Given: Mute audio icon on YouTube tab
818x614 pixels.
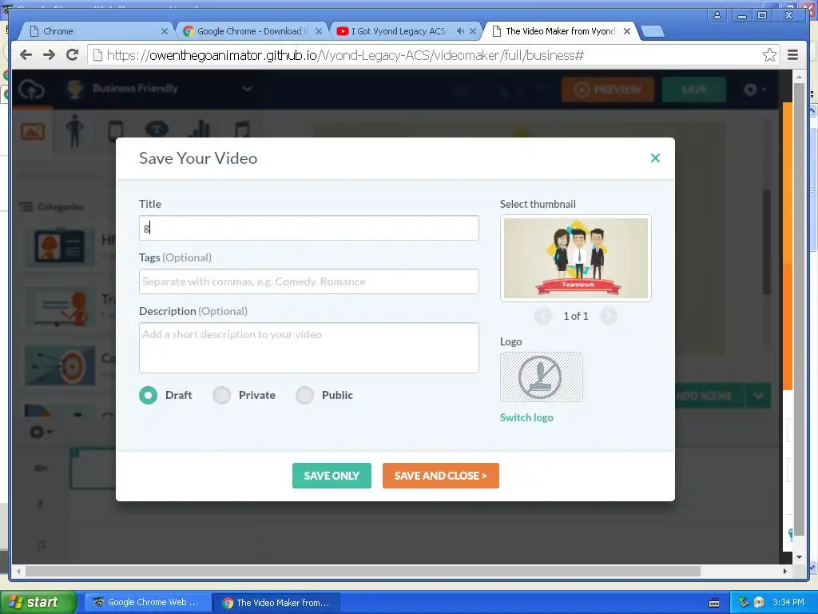Looking at the screenshot, I should coord(460,31).
